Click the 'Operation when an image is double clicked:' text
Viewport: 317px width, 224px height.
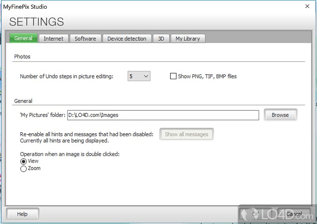coord(70,154)
